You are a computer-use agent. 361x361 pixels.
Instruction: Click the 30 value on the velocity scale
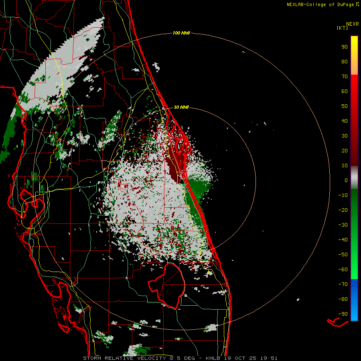coord(345,136)
